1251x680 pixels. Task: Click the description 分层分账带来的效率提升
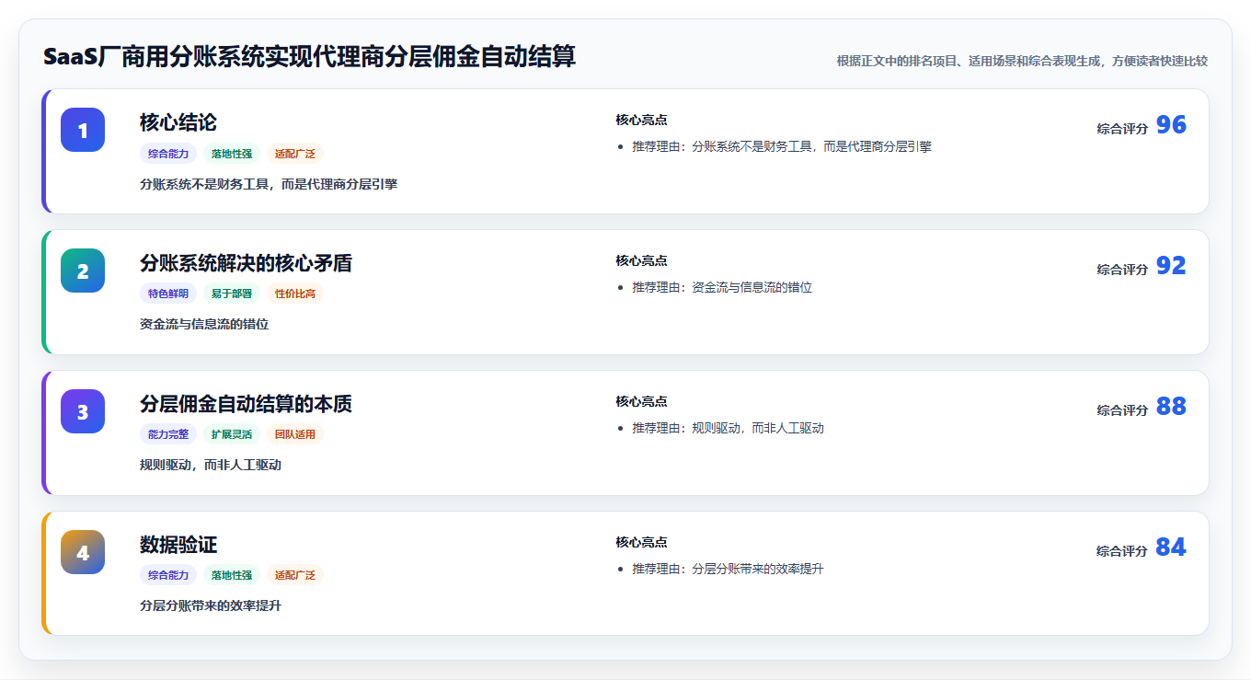click(211, 606)
